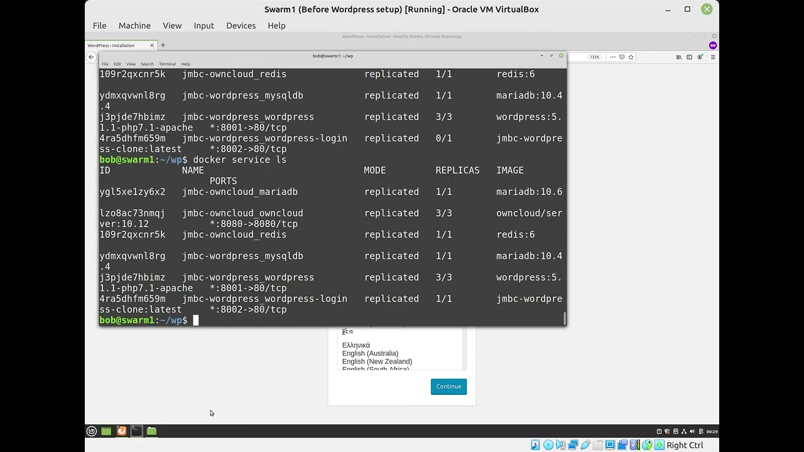
Task: Close the terminal window with green button
Action: tap(561, 56)
